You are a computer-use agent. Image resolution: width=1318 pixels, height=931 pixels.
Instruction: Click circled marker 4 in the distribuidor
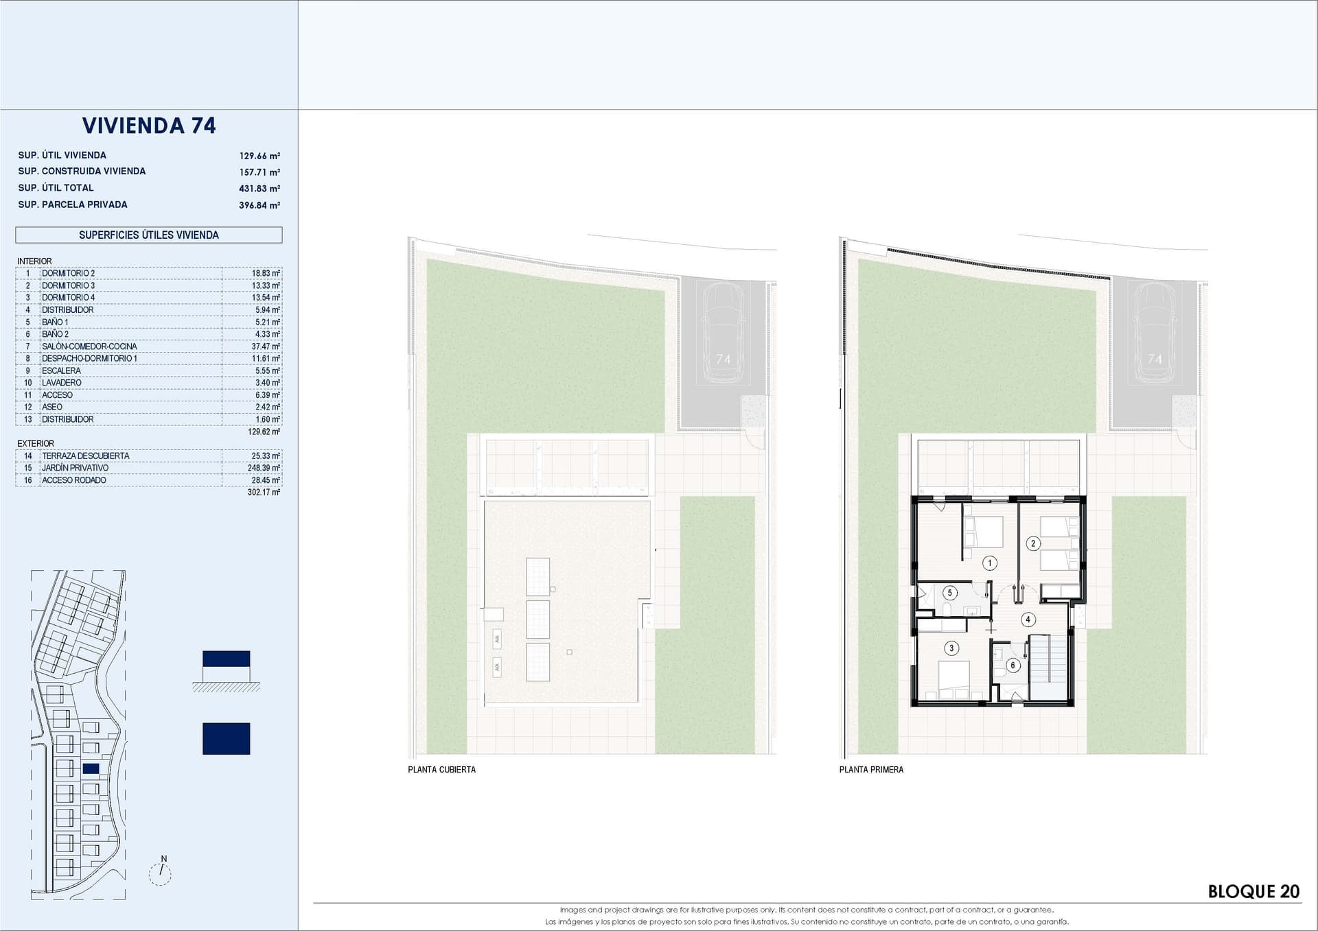pyautogui.click(x=1028, y=620)
